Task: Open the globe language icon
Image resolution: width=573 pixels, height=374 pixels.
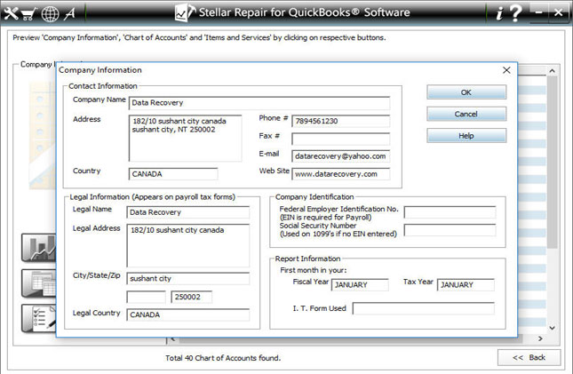Action: (50, 14)
